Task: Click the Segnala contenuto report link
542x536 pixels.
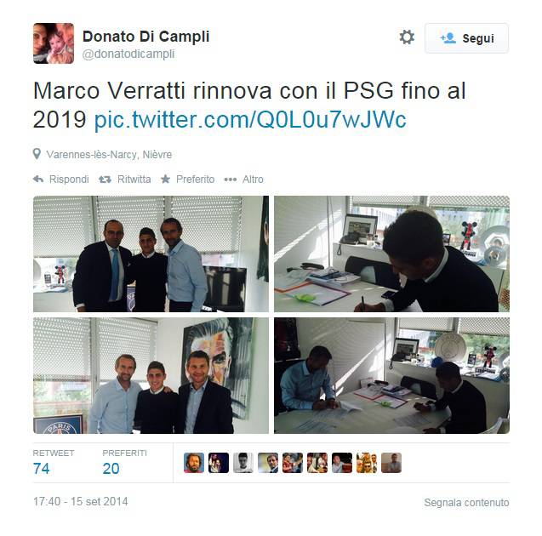Action: click(x=466, y=503)
